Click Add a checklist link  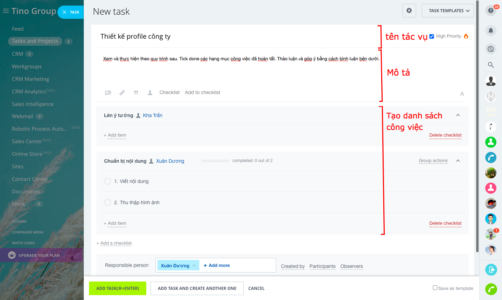tap(116, 243)
